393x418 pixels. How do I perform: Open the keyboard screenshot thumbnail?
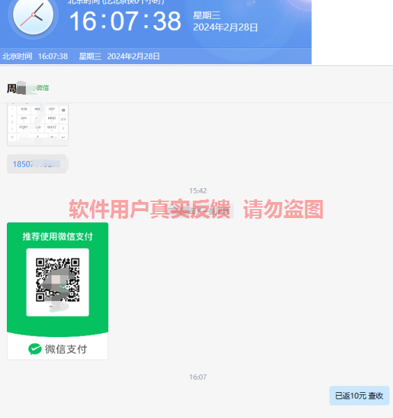[38, 124]
